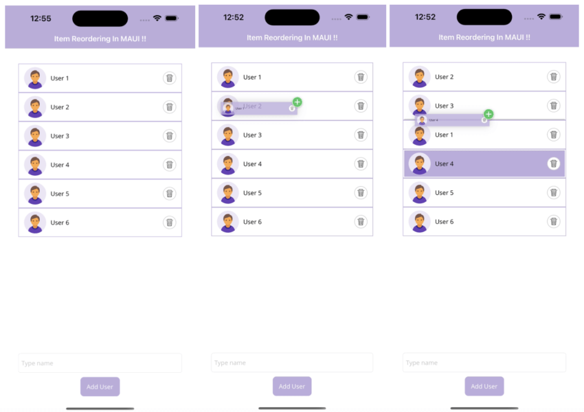Viewport: 584px width, 412px height.
Task: Click User 6's avatar picture
Action: (34, 222)
